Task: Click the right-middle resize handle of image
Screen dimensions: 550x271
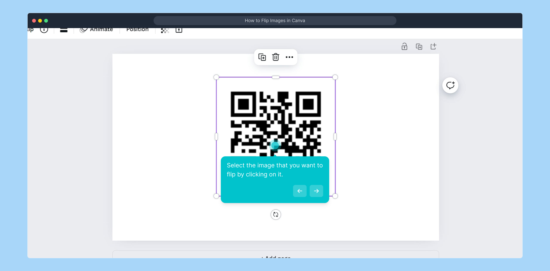Action: pyautogui.click(x=335, y=137)
